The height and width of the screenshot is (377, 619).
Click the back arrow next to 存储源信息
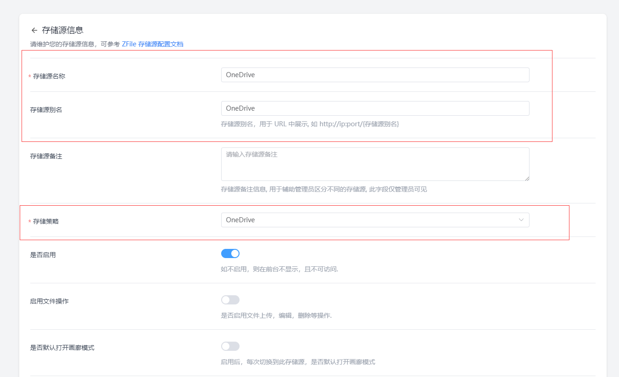34,29
